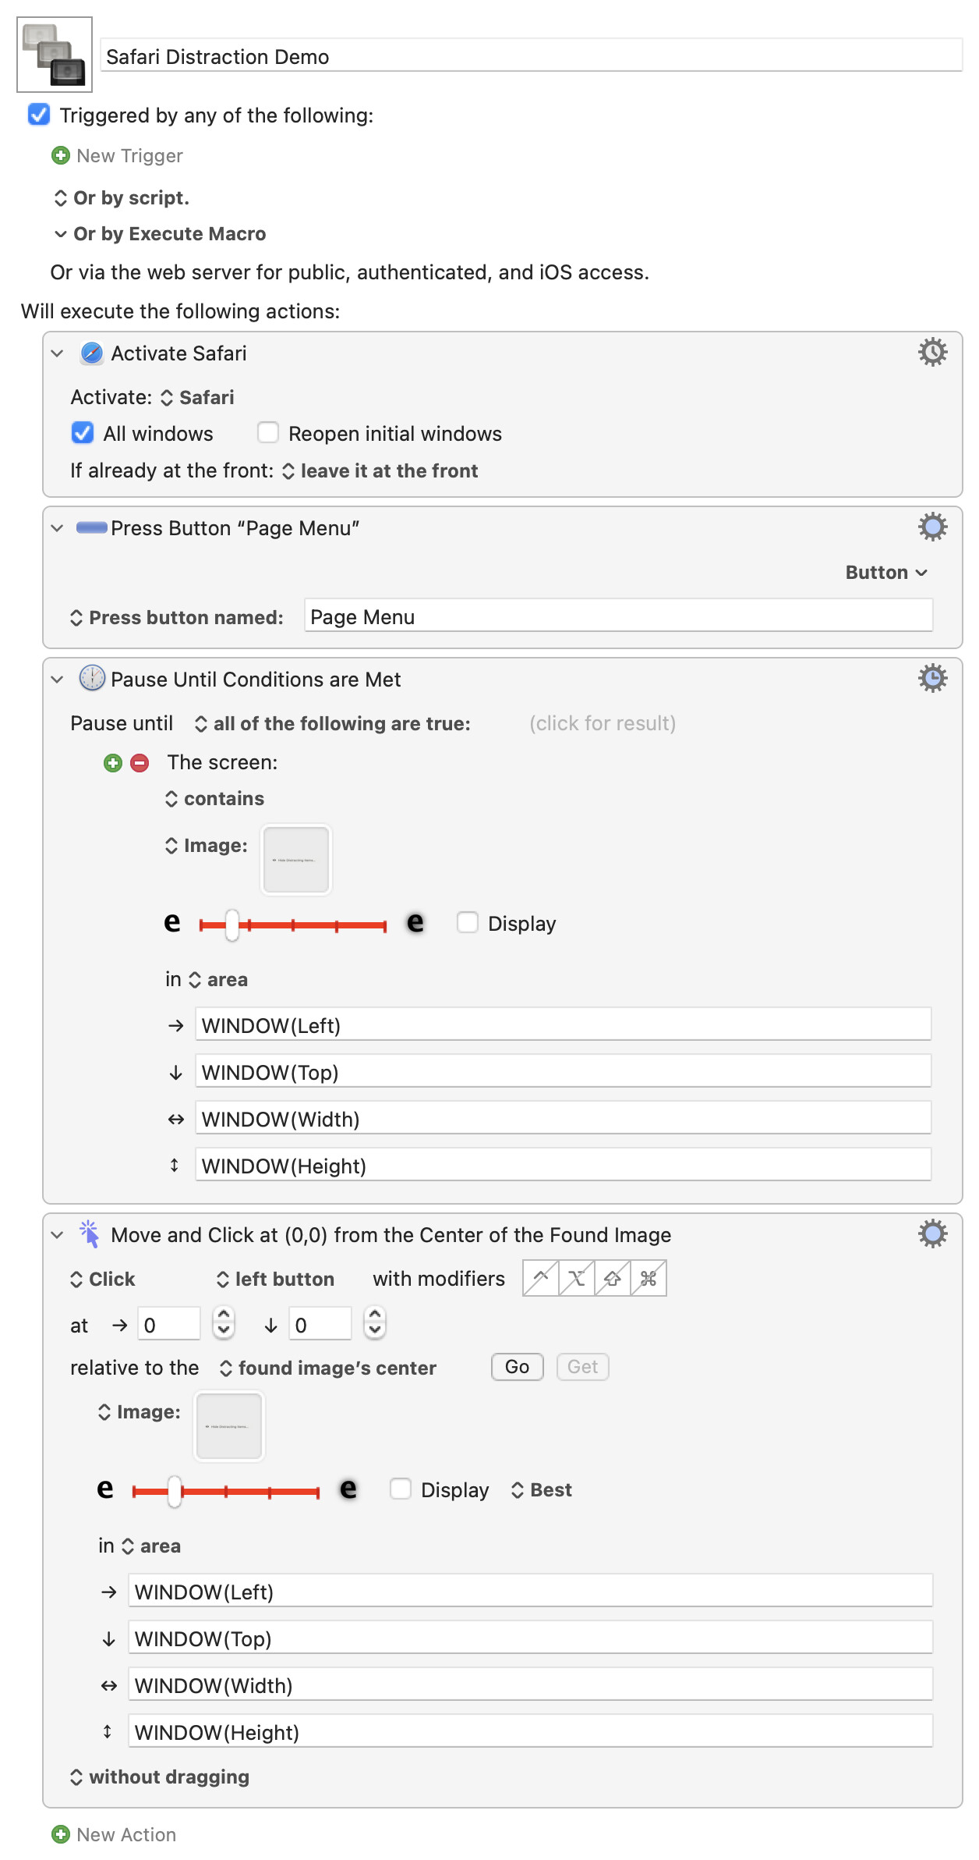979x1860 pixels.
Task: Click the clock icon in Pause Until action
Action: (92, 679)
